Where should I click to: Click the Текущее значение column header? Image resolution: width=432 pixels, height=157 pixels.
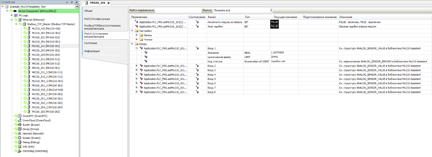tap(285, 17)
